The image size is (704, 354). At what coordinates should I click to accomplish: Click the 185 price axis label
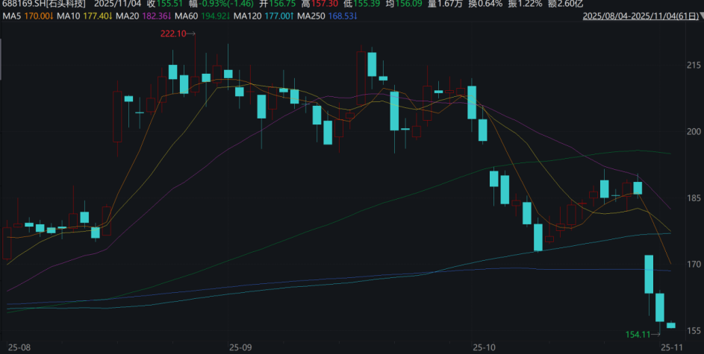[x=694, y=198]
